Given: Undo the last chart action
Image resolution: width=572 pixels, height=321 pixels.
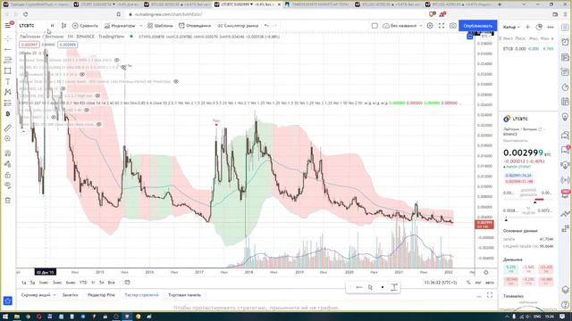Looking at the screenshot, I should pyautogui.click(x=266, y=26).
